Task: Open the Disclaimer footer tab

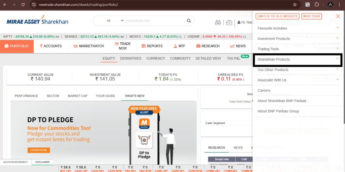Action: tap(43, 162)
